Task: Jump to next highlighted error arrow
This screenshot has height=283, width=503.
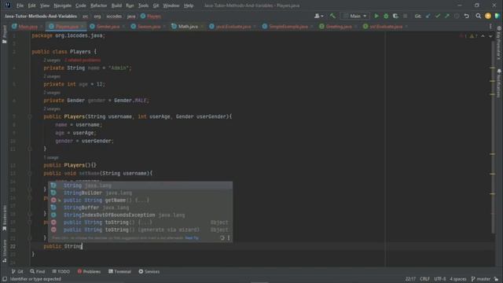Action: 490,36
